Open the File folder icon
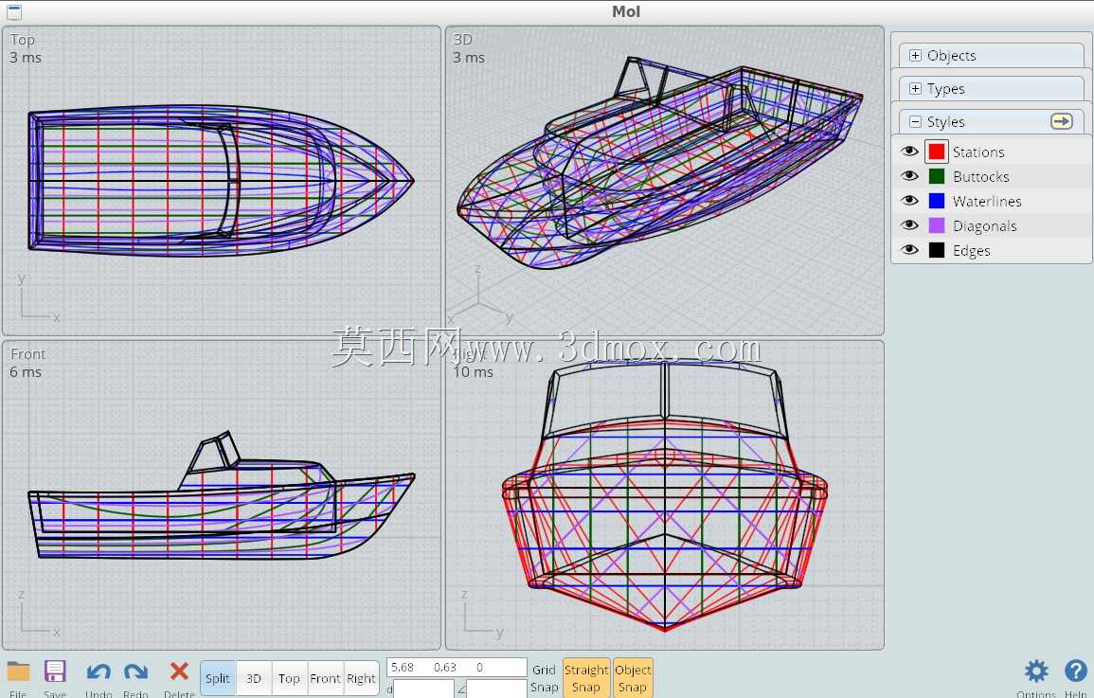The image size is (1094, 698). click(18, 672)
